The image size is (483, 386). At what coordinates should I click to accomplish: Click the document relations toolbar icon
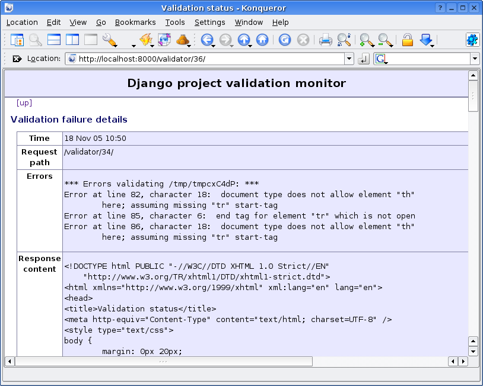click(164, 40)
